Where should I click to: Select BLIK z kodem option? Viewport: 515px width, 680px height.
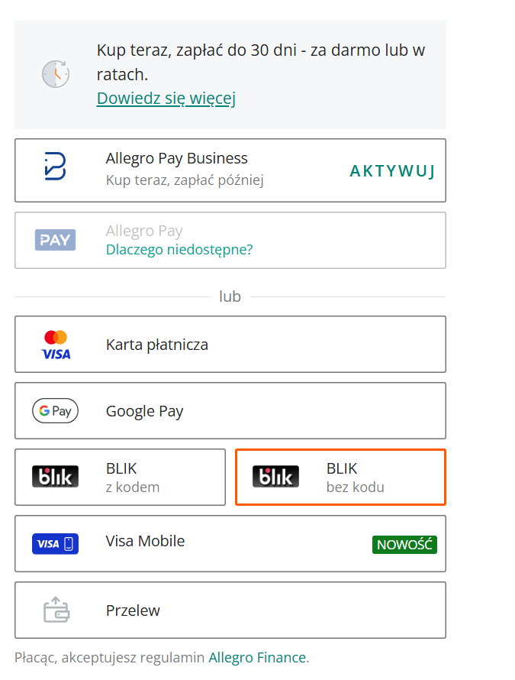coord(132,478)
